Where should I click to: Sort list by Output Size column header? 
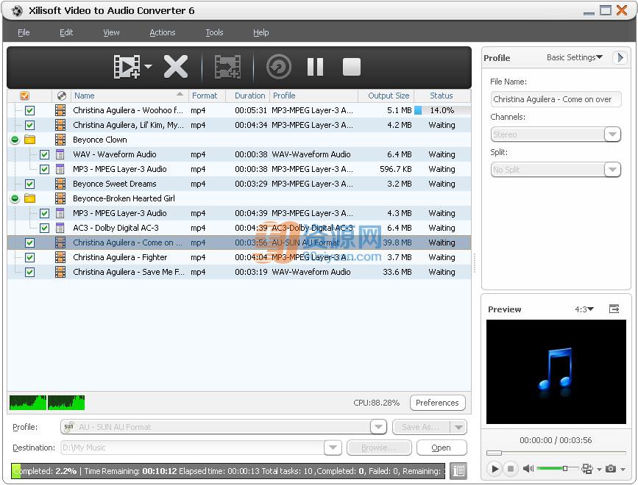[x=388, y=96]
